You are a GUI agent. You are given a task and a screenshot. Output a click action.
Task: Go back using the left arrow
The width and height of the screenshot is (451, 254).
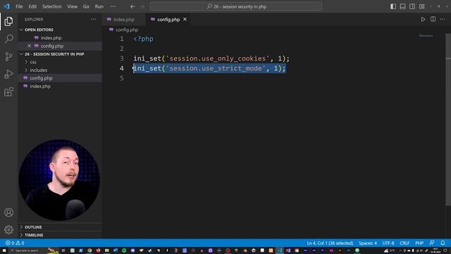pos(132,6)
